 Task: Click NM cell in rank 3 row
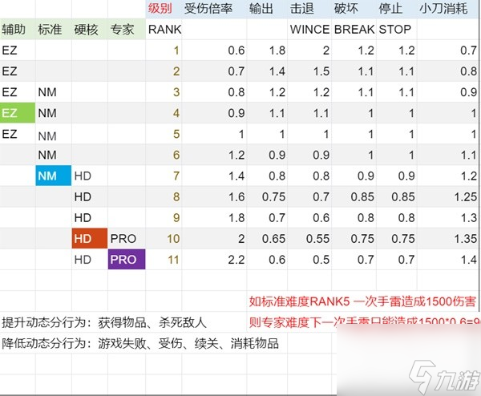coord(54,92)
